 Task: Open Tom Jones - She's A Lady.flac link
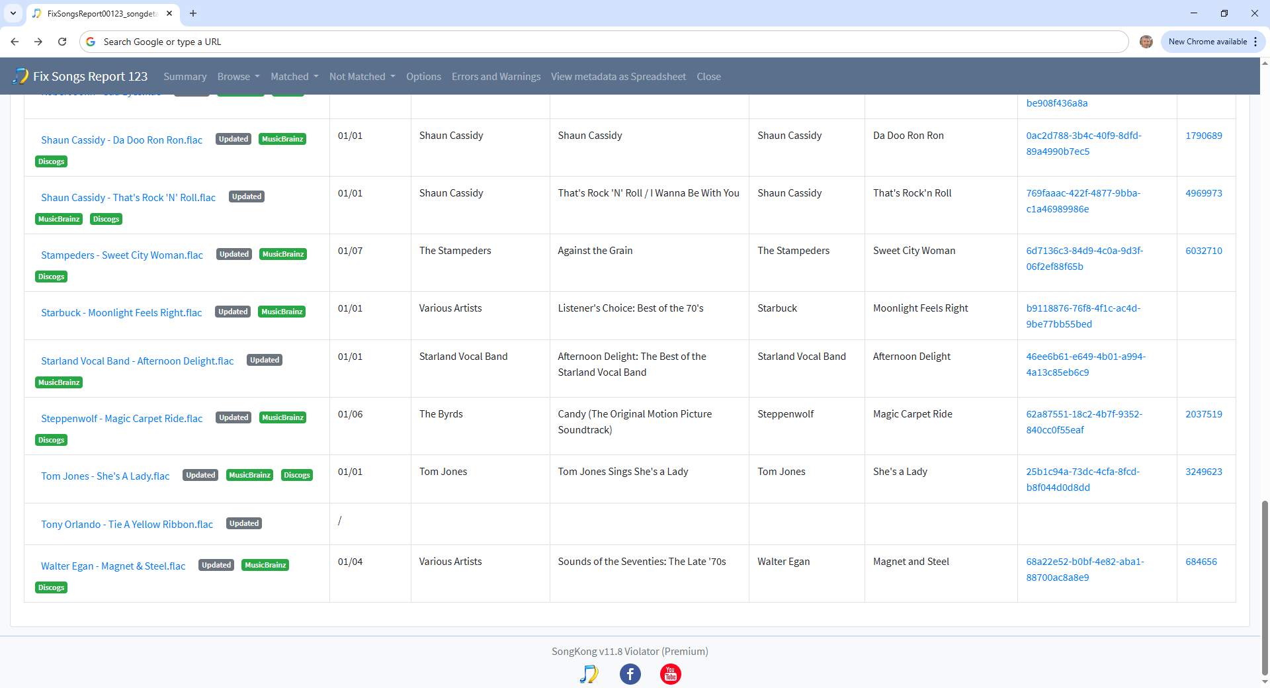(x=105, y=476)
